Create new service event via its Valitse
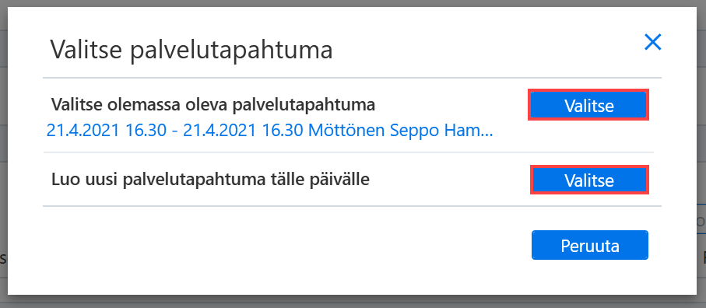Viewport: 706px width, 308px height. tap(589, 180)
